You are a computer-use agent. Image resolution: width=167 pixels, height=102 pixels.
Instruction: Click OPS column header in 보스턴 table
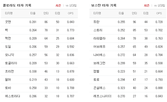pos(159,13)
